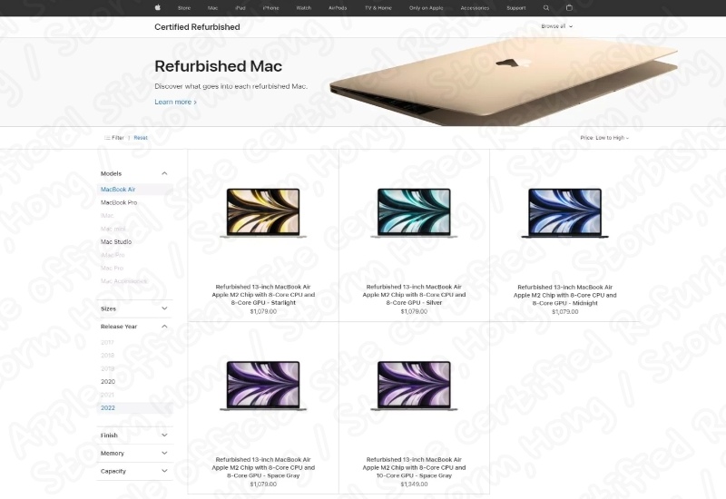The image size is (726, 499).
Task: Deselect the 2022 release year filter
Action: 108,407
